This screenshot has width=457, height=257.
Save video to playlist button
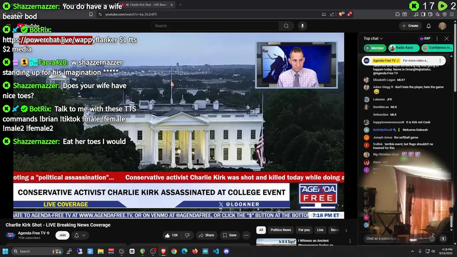[229, 235]
